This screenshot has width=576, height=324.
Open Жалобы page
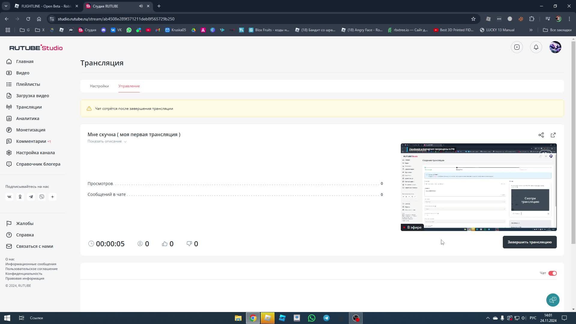pyautogui.click(x=20, y=223)
